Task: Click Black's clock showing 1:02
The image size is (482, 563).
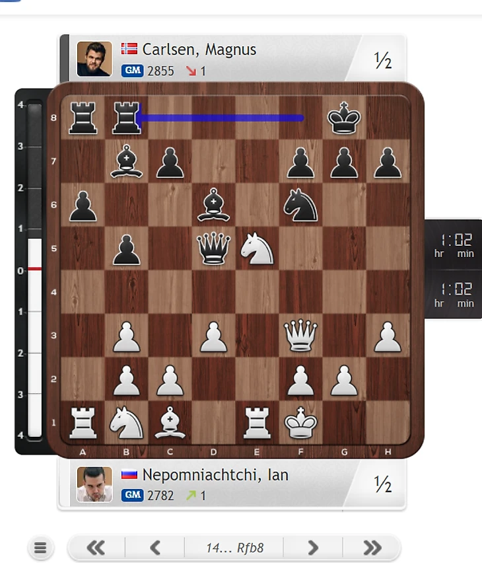Action: click(454, 245)
